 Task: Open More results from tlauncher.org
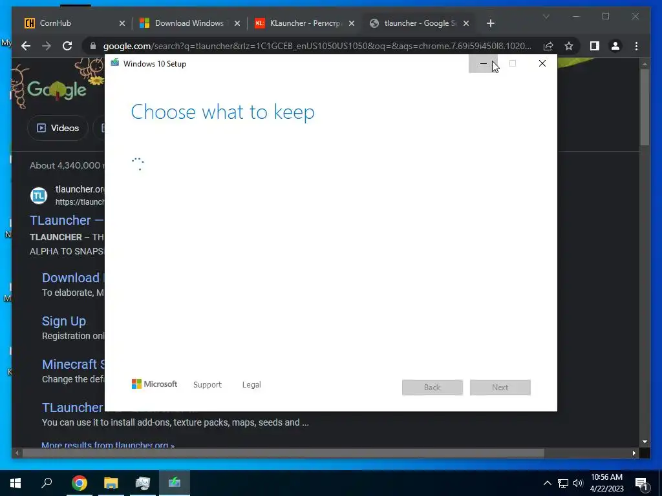(x=108, y=444)
